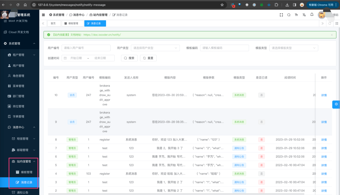
Task: Open Cloud 开发文档 in sidebar
Action: [x=20, y=32]
